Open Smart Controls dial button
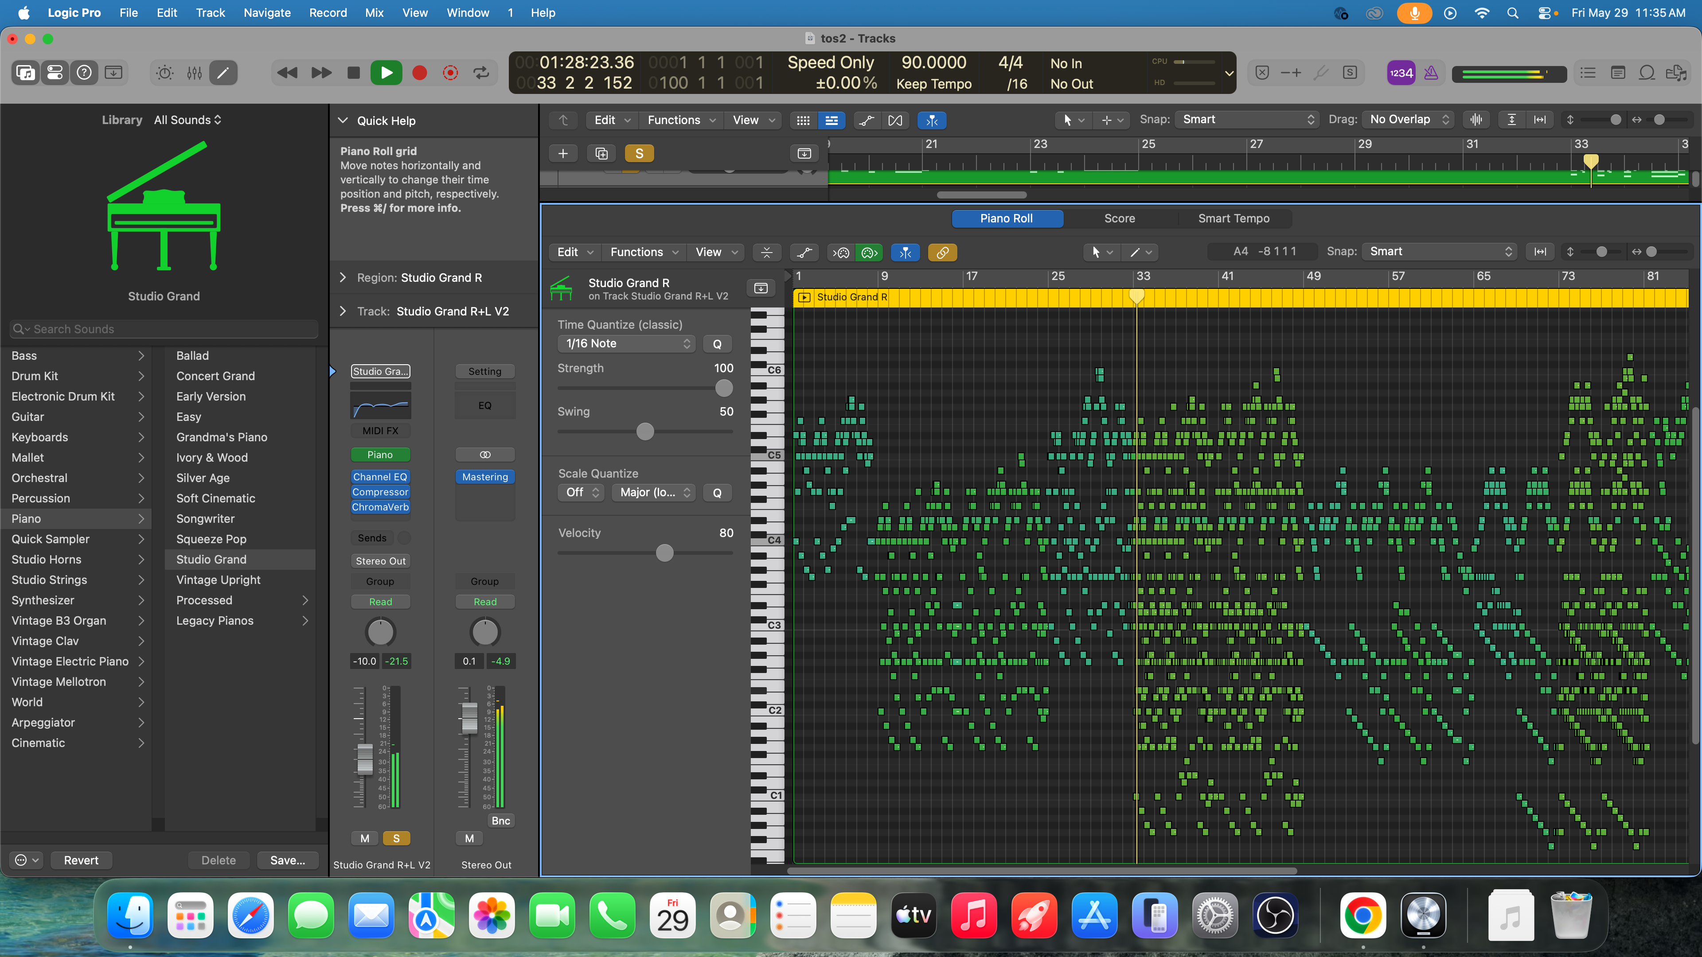Viewport: 1702px width, 957px height. coord(164,73)
